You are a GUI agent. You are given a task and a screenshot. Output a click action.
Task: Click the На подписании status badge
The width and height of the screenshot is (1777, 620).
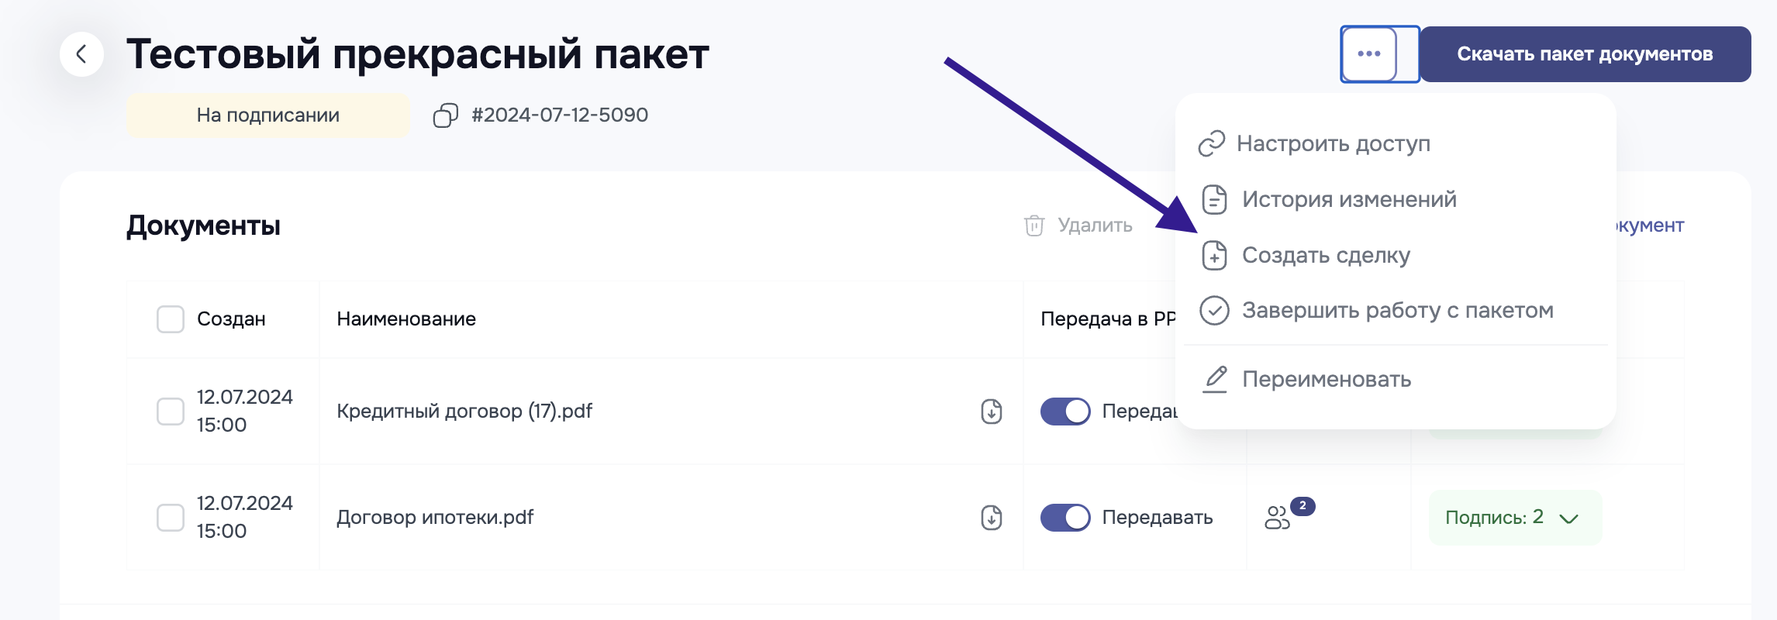(268, 115)
